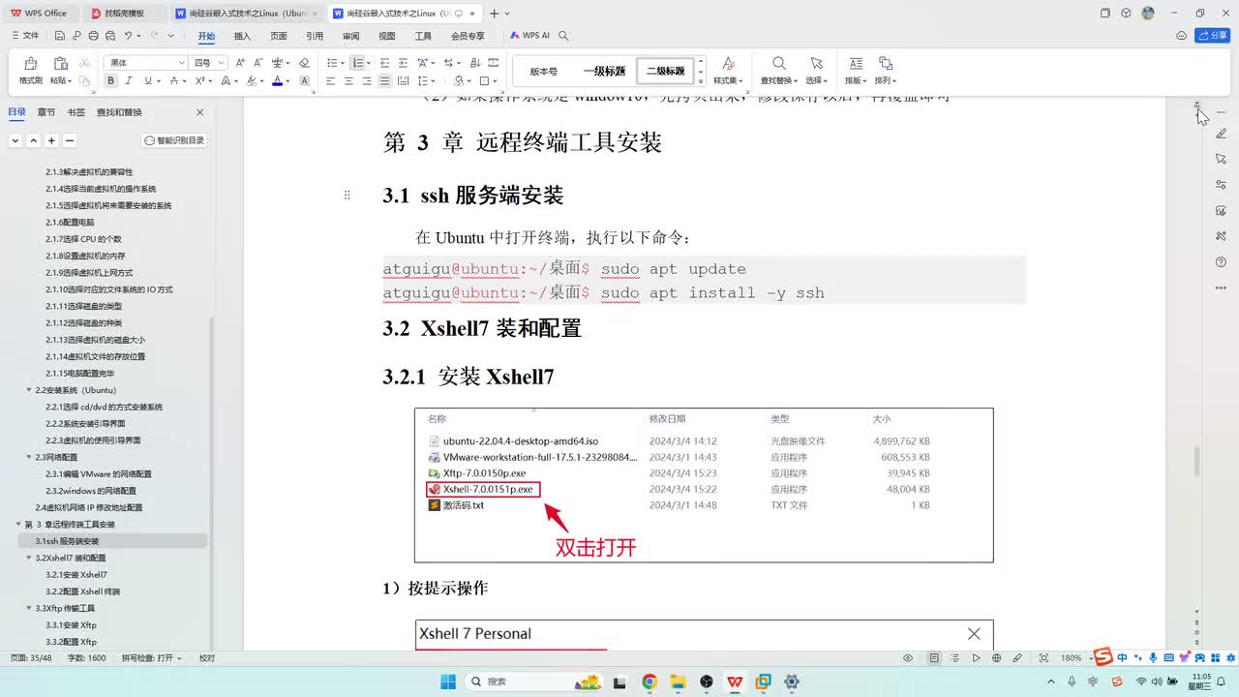Viewport: 1239px width, 697px height.
Task: Toggle Bold formatting
Action: point(111,81)
